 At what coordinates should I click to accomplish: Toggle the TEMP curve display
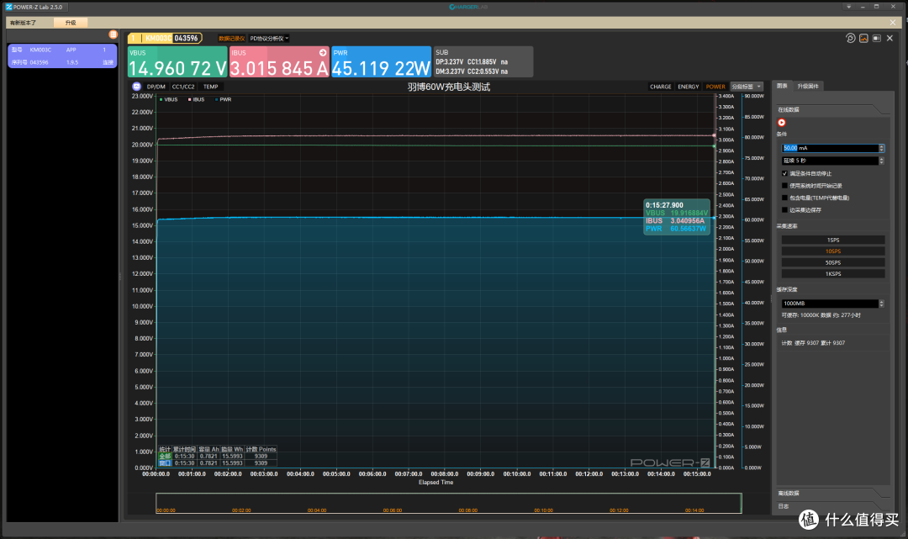[x=211, y=87]
